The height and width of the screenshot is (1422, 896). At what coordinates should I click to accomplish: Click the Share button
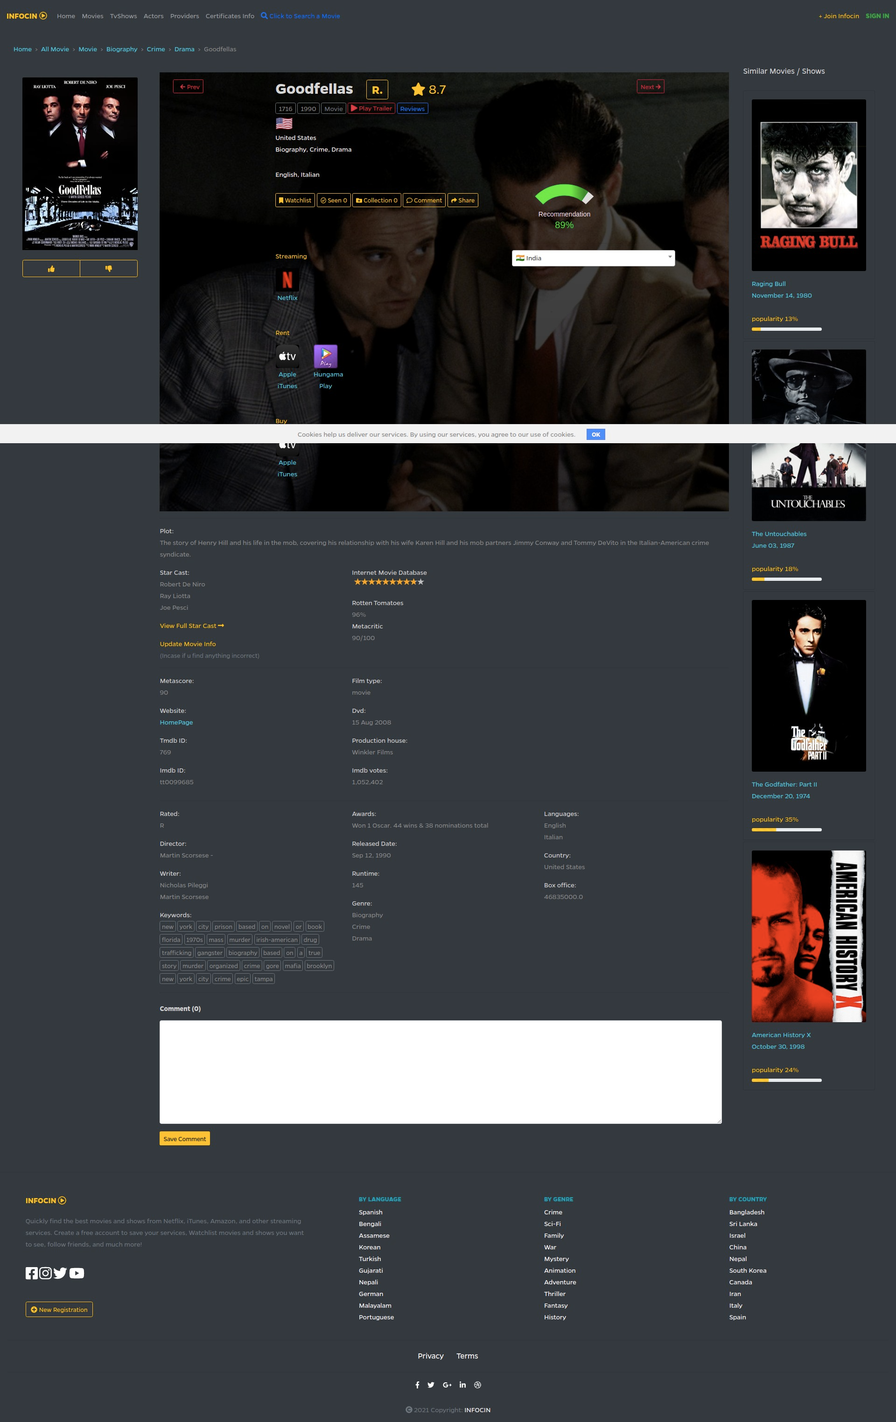[462, 200]
